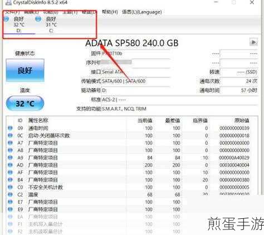Click current value 200 in row AD

(x=149, y=165)
